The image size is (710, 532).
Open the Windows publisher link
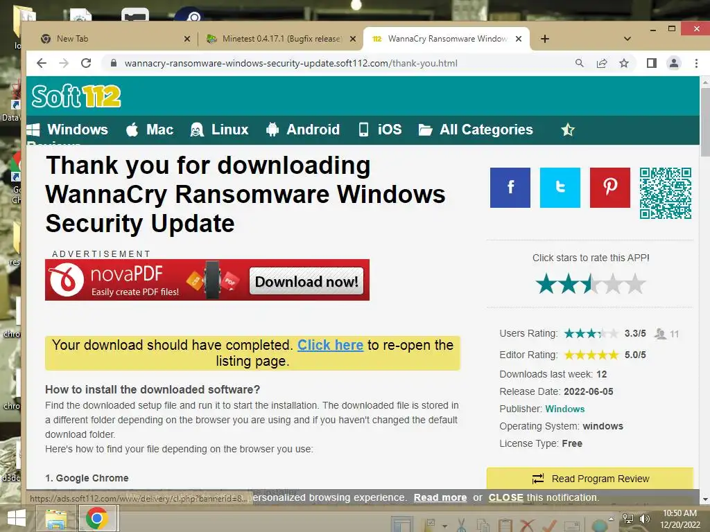[x=564, y=409]
